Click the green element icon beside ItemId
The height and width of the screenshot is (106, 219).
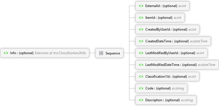pyautogui.click(x=141, y=18)
